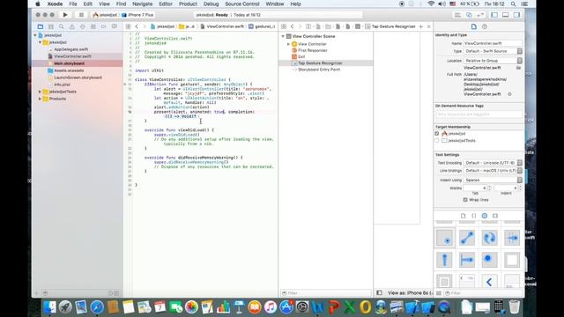Toggle jekskdjsd target membership checkbox
Viewport: 564px width, 317px height.
click(437, 134)
